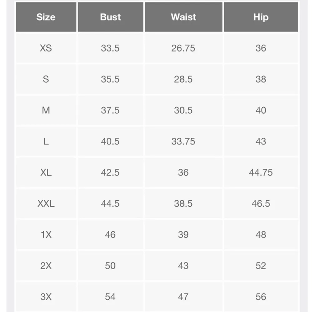This screenshot has height=312, width=312.
Task: Select the 2X size row label
Action: [46, 266]
